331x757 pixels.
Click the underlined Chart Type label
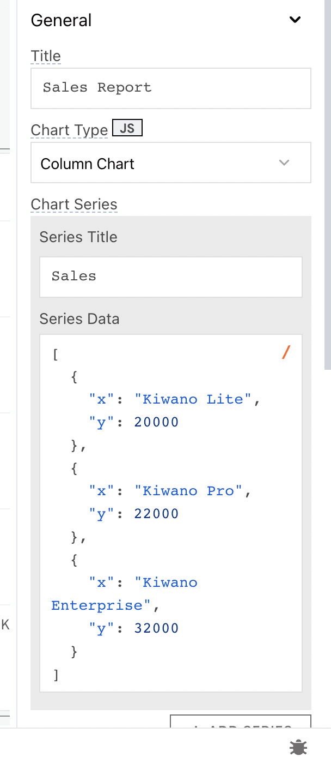tap(69, 130)
